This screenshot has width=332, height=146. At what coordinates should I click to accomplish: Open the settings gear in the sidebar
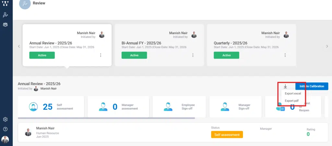click(5, 119)
